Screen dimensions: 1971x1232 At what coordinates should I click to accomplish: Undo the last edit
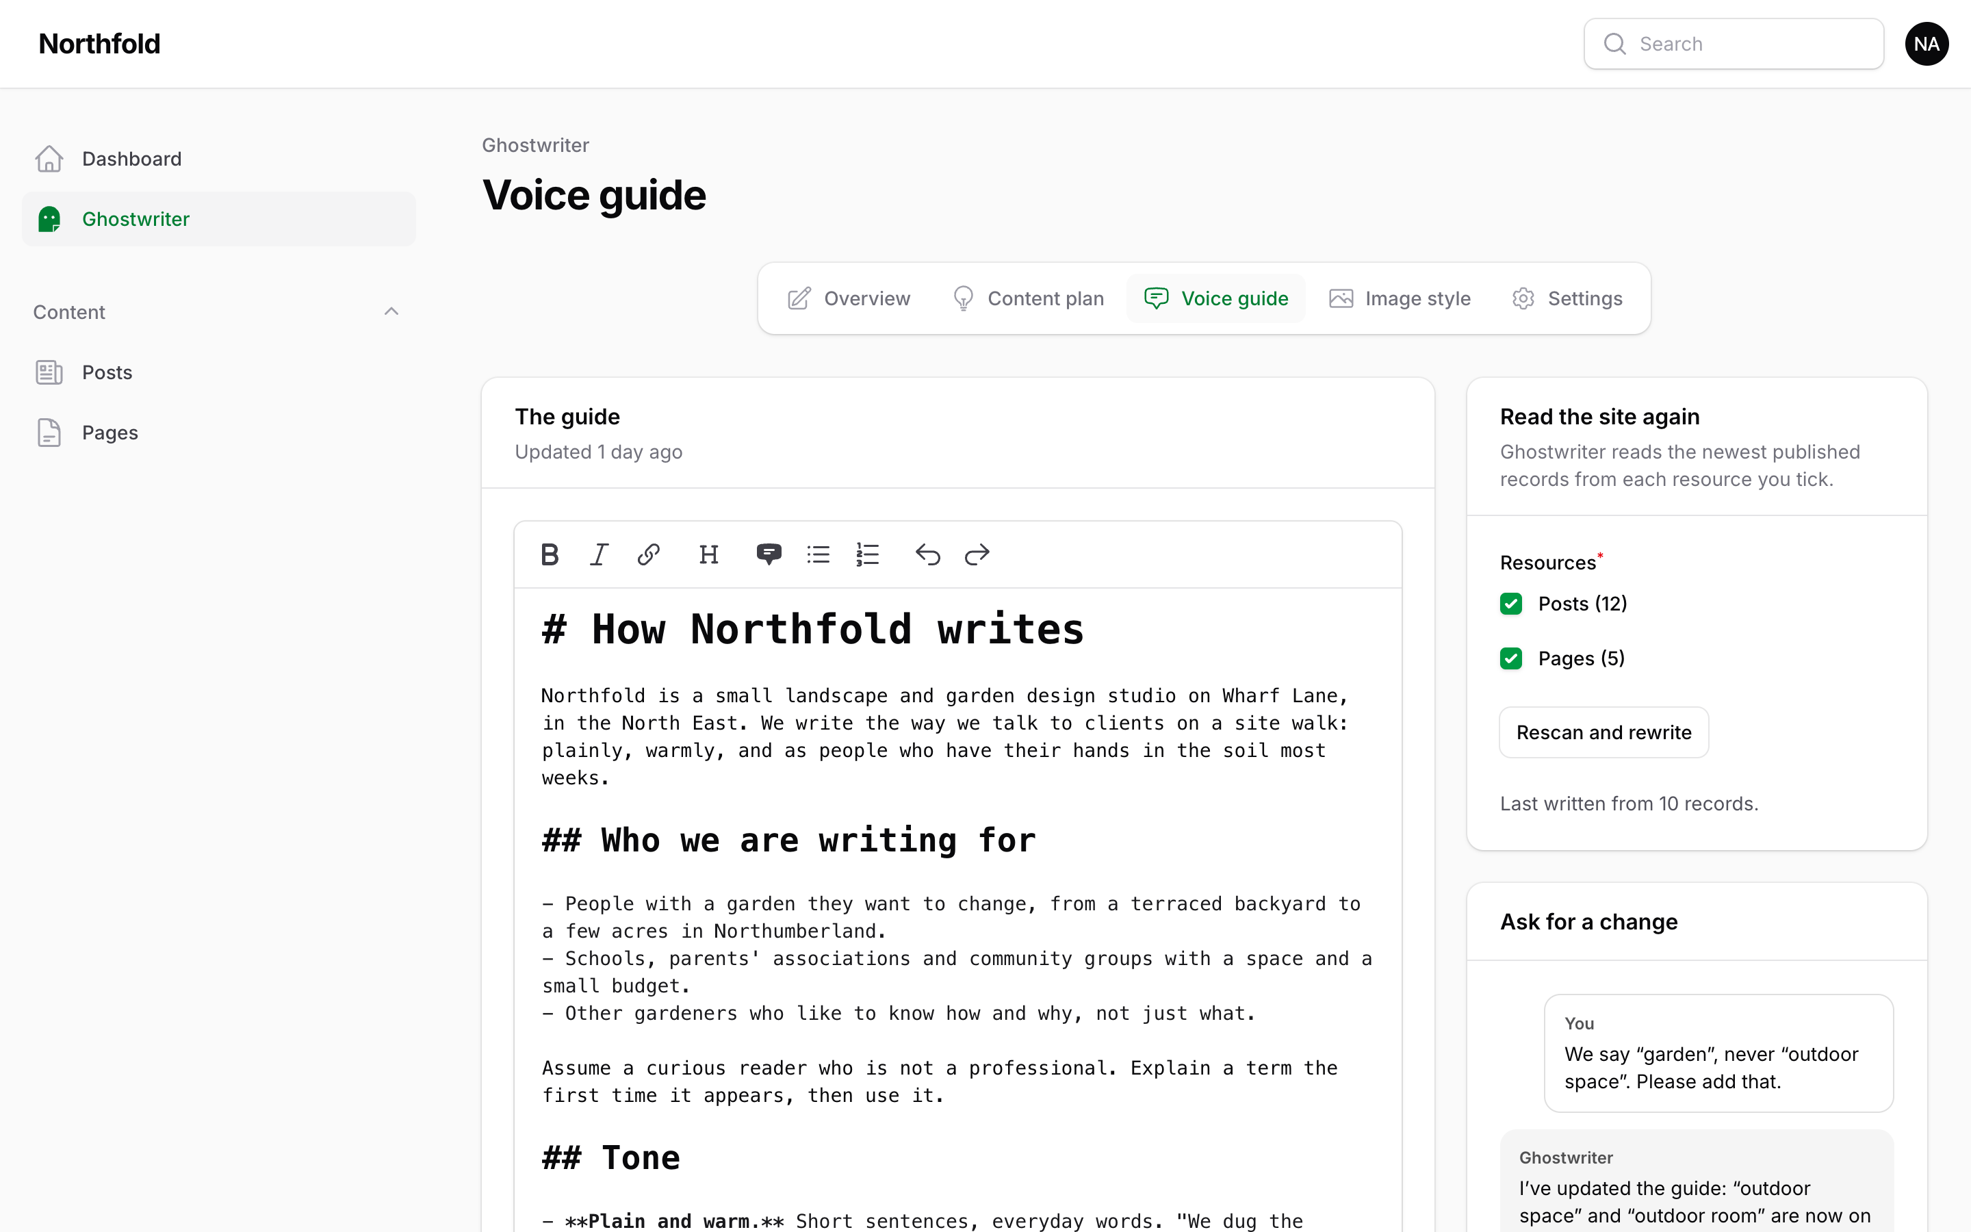pyautogui.click(x=928, y=555)
